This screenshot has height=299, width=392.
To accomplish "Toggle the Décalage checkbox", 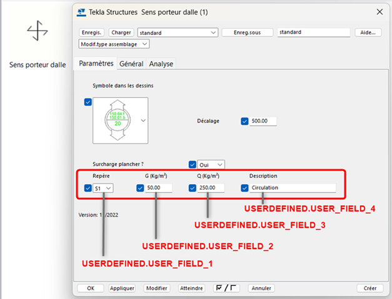I will tap(244, 121).
